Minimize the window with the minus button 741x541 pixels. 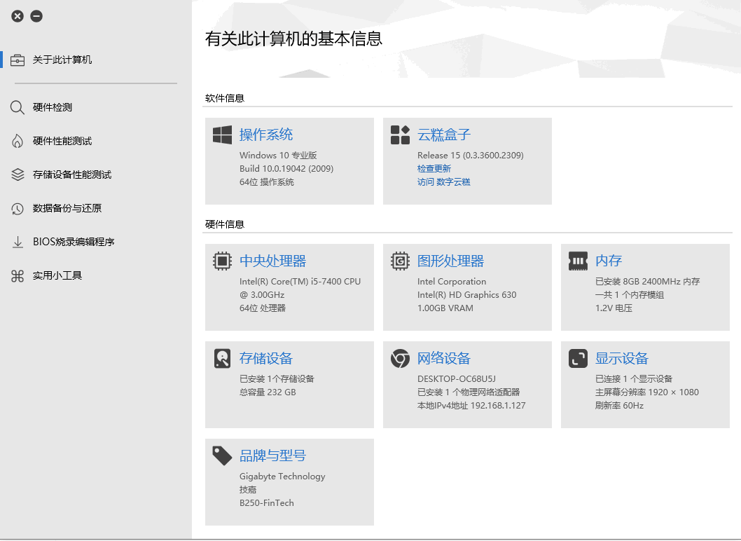coord(36,16)
